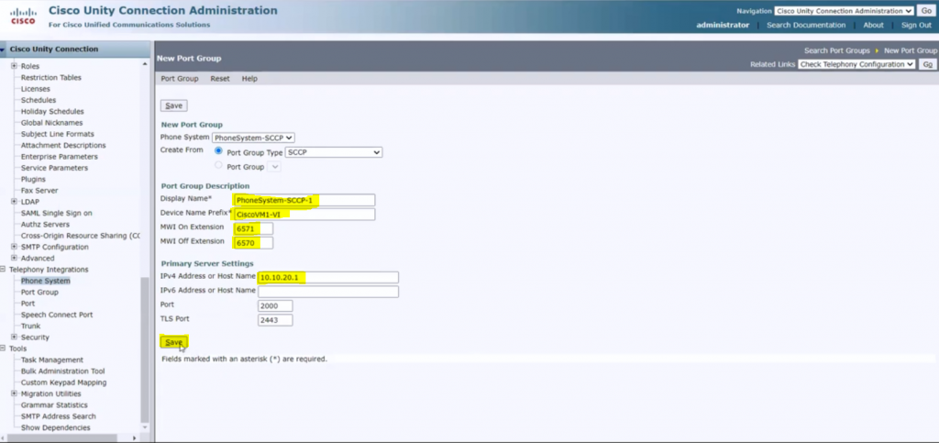Select the Port Group Type radio button

click(x=218, y=150)
